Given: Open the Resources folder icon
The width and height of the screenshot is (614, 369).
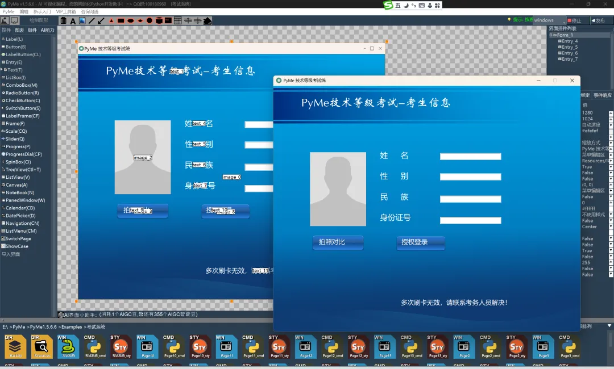Looking at the screenshot, I should 42,346.
